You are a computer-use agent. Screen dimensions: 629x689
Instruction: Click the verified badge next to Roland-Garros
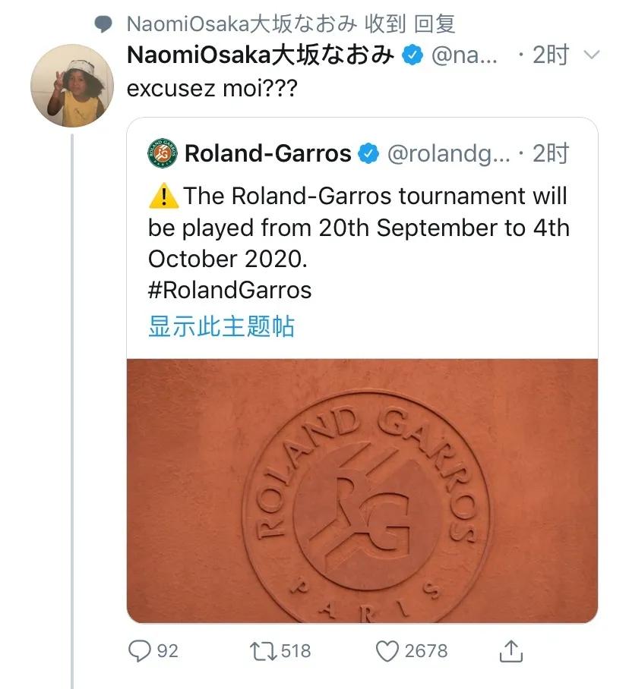[368, 154]
